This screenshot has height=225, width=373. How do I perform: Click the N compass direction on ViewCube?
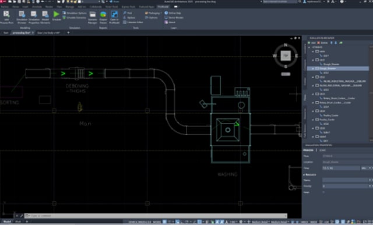(286, 45)
